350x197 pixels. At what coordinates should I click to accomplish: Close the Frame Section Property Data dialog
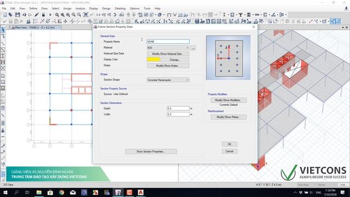click(x=254, y=27)
